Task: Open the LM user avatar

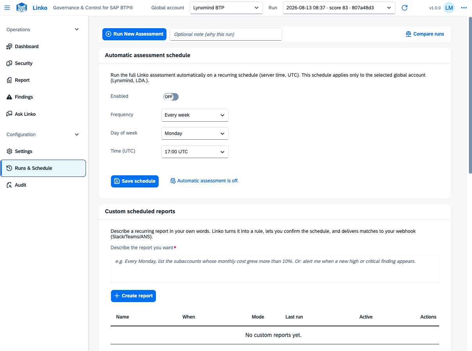Action: point(449,8)
